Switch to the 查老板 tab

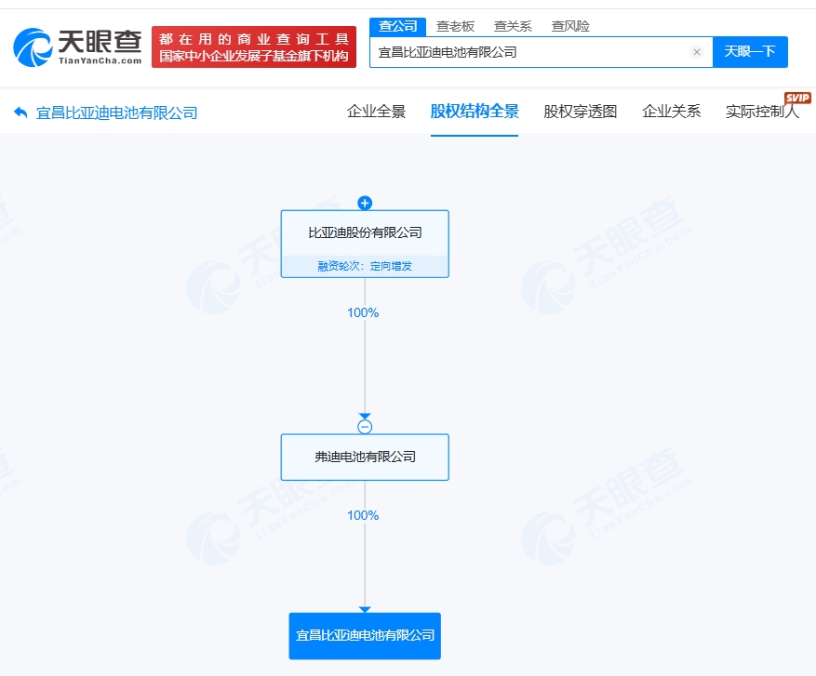pos(455,25)
